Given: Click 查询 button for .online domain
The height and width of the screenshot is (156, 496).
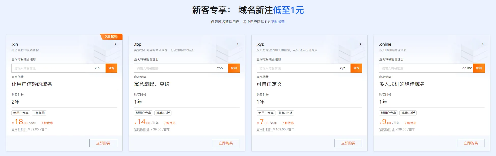Looking at the screenshot, I should click(x=479, y=68).
